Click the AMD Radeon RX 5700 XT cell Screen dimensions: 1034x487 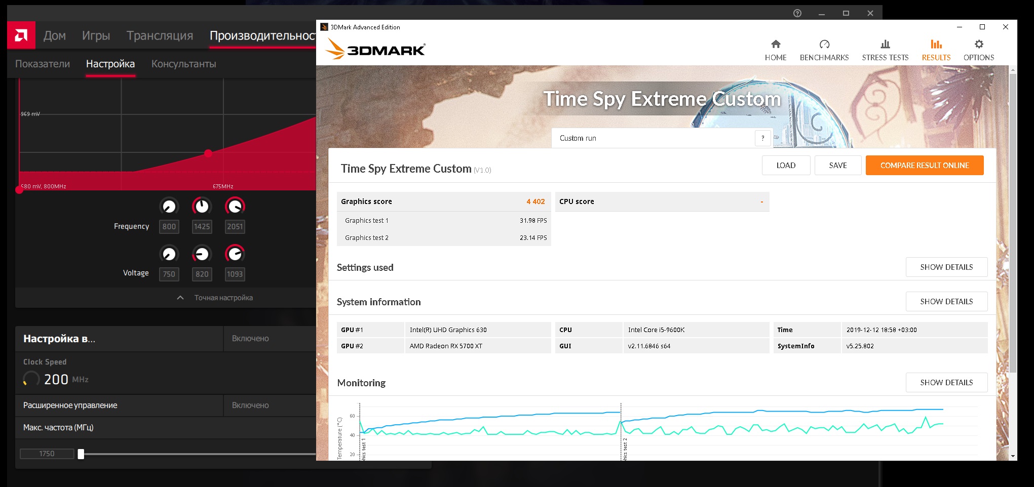tap(478, 346)
